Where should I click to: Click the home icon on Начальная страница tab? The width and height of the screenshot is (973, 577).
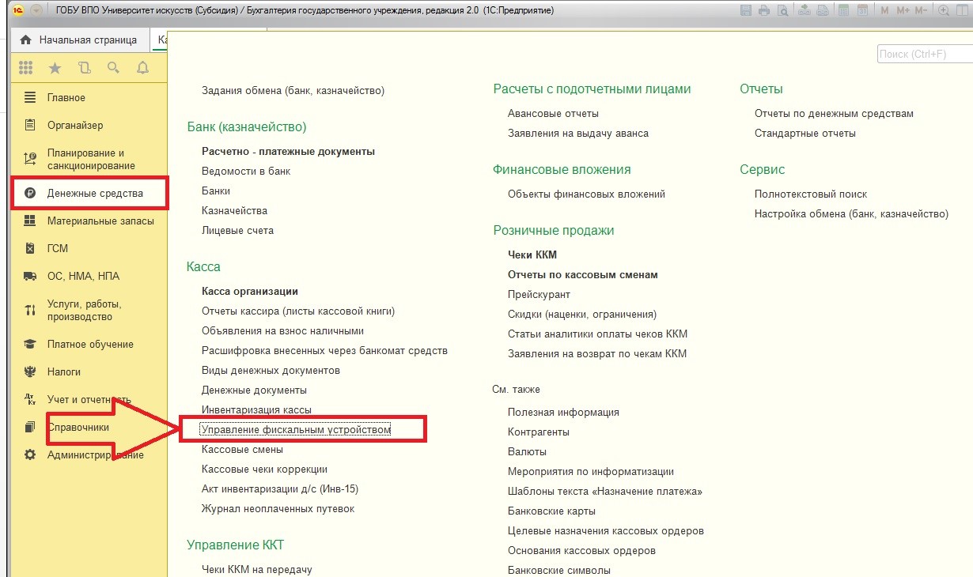pyautogui.click(x=25, y=40)
